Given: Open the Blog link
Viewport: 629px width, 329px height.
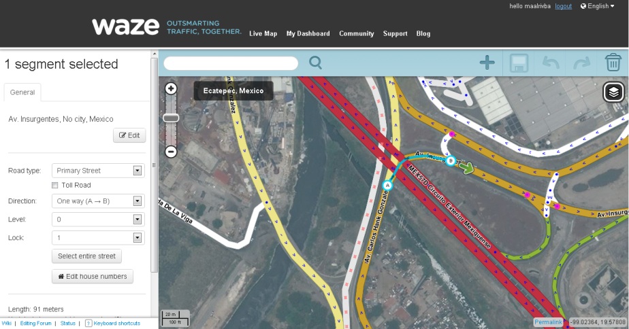Looking at the screenshot, I should (423, 34).
